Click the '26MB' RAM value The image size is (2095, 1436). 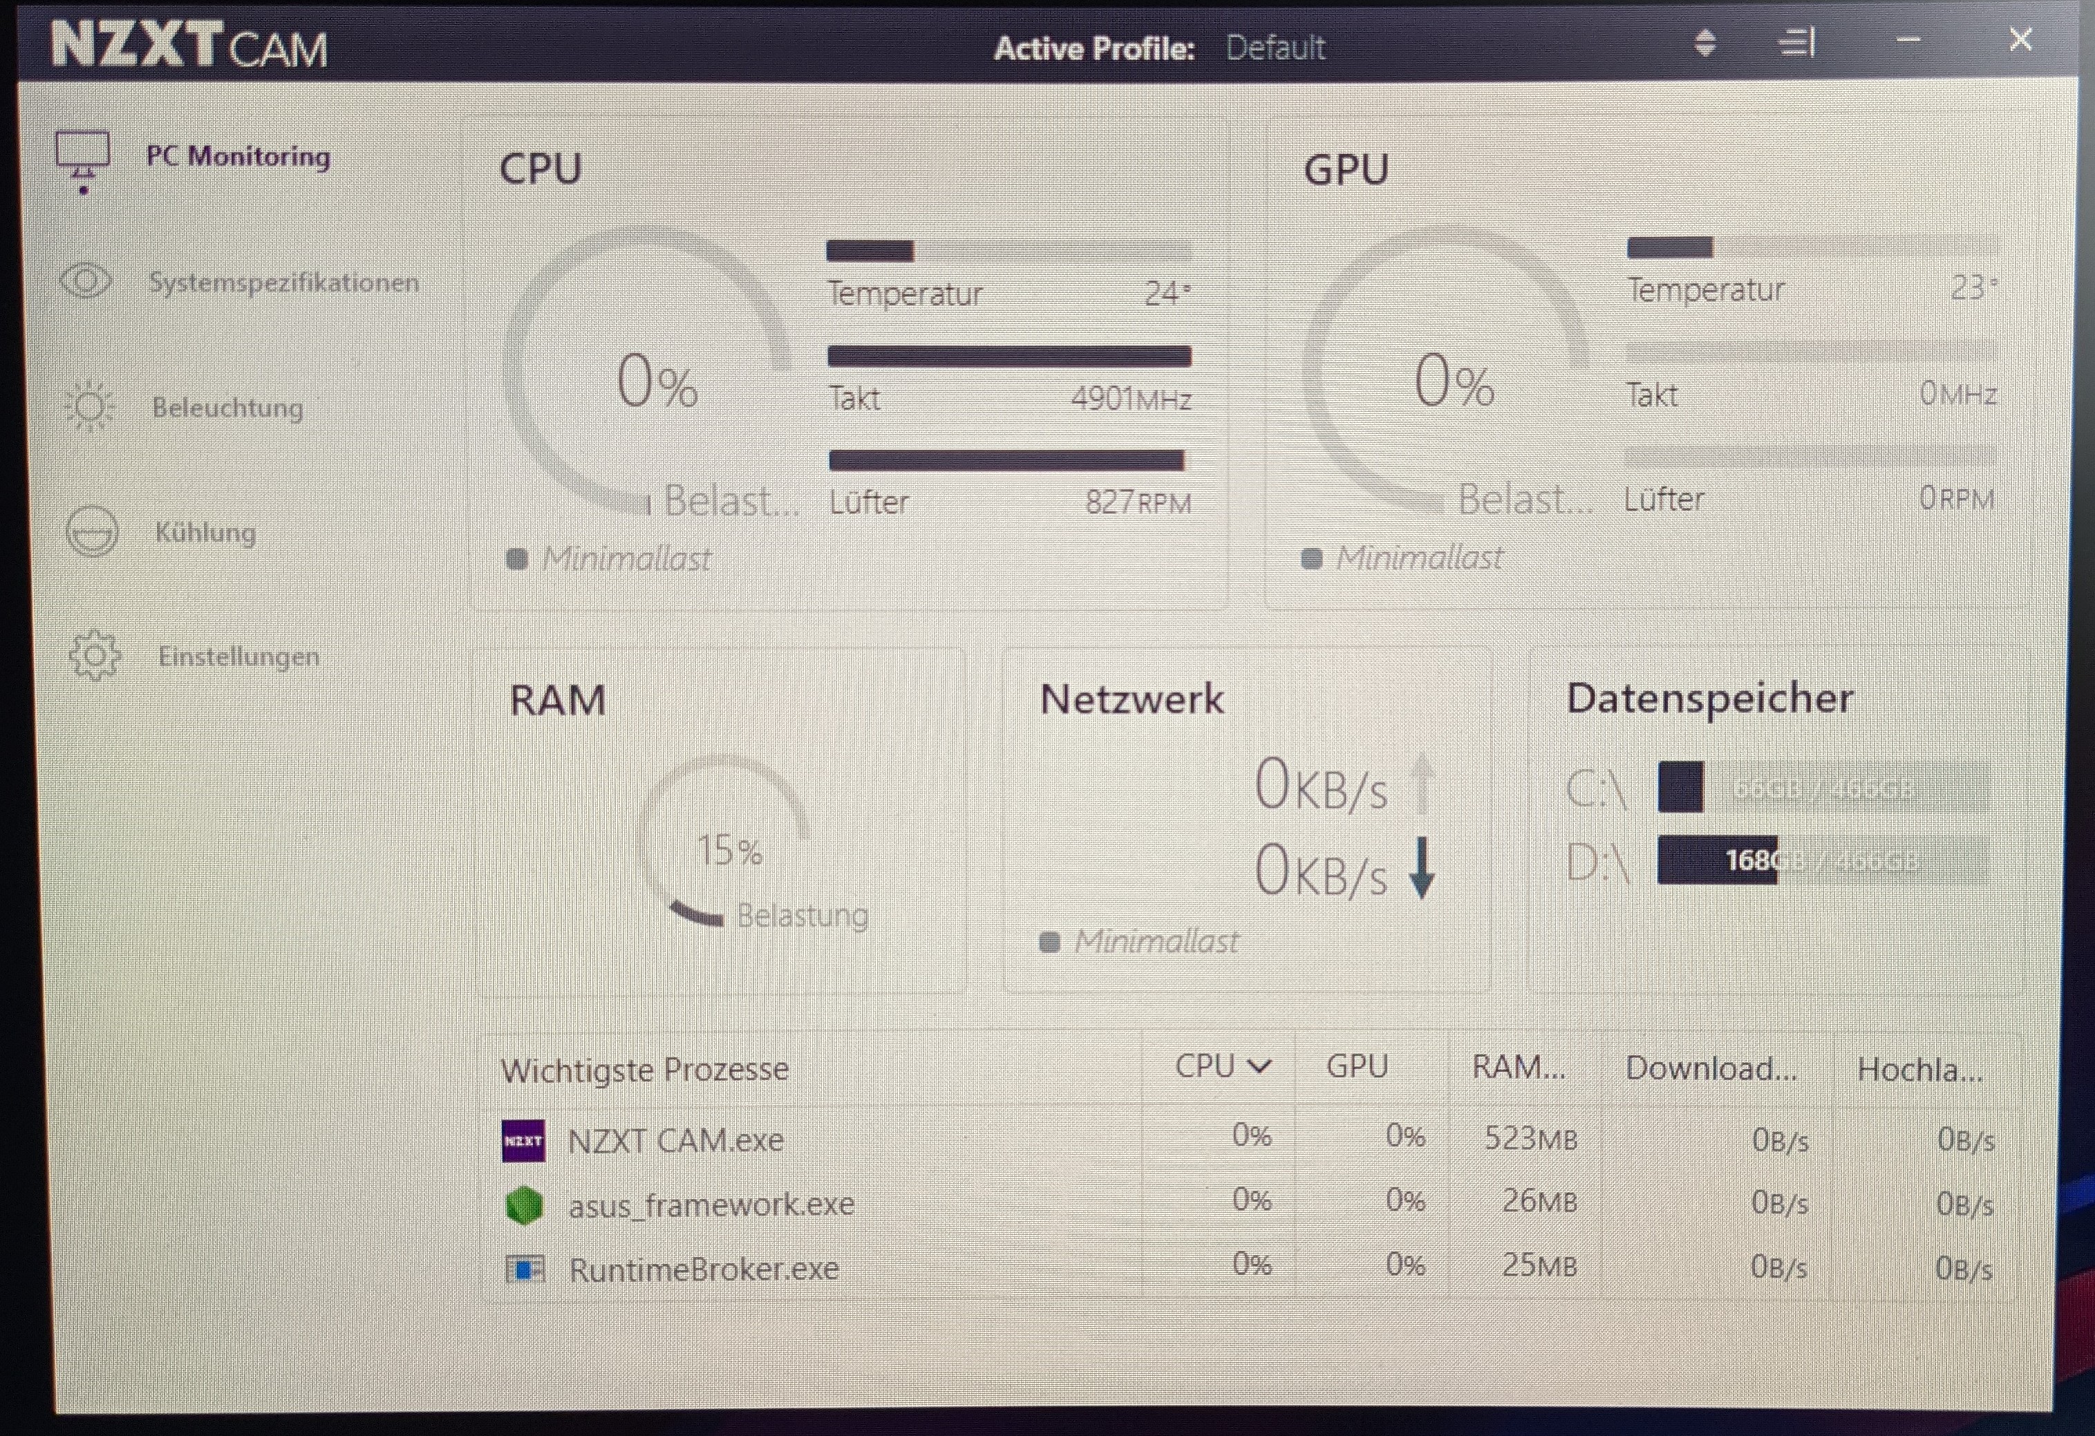(1540, 1201)
